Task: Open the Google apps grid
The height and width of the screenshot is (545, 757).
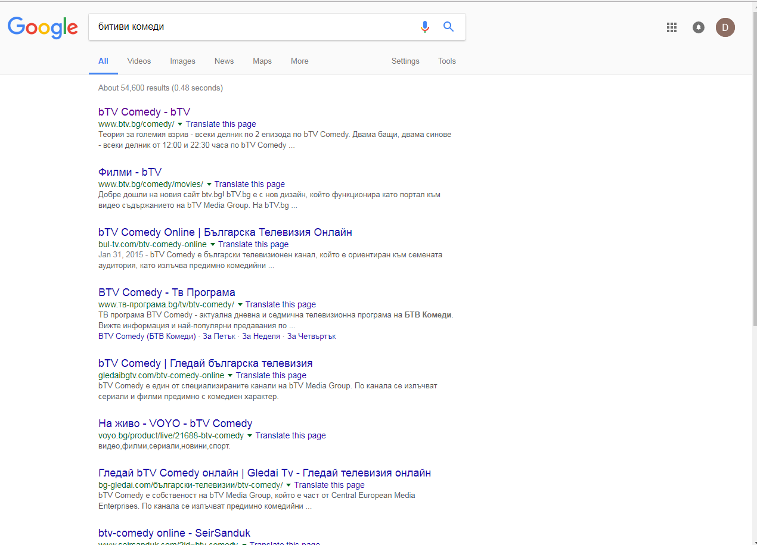Action: click(x=672, y=27)
